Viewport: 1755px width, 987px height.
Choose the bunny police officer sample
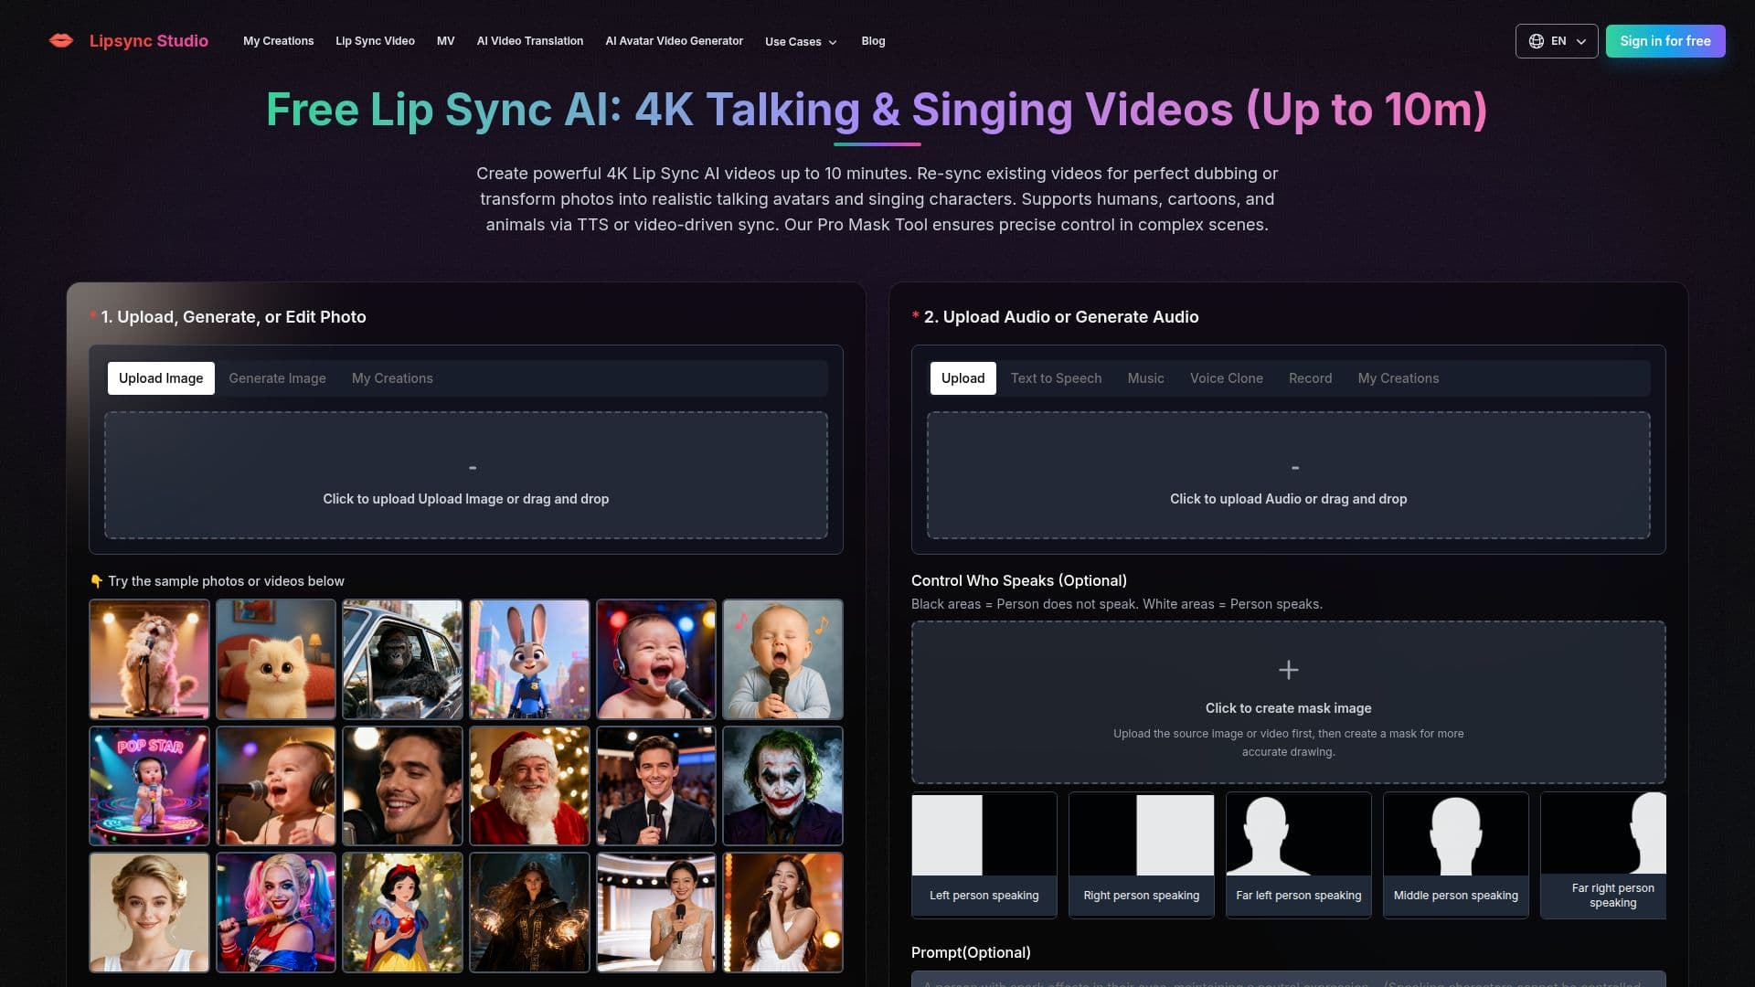tap(529, 659)
